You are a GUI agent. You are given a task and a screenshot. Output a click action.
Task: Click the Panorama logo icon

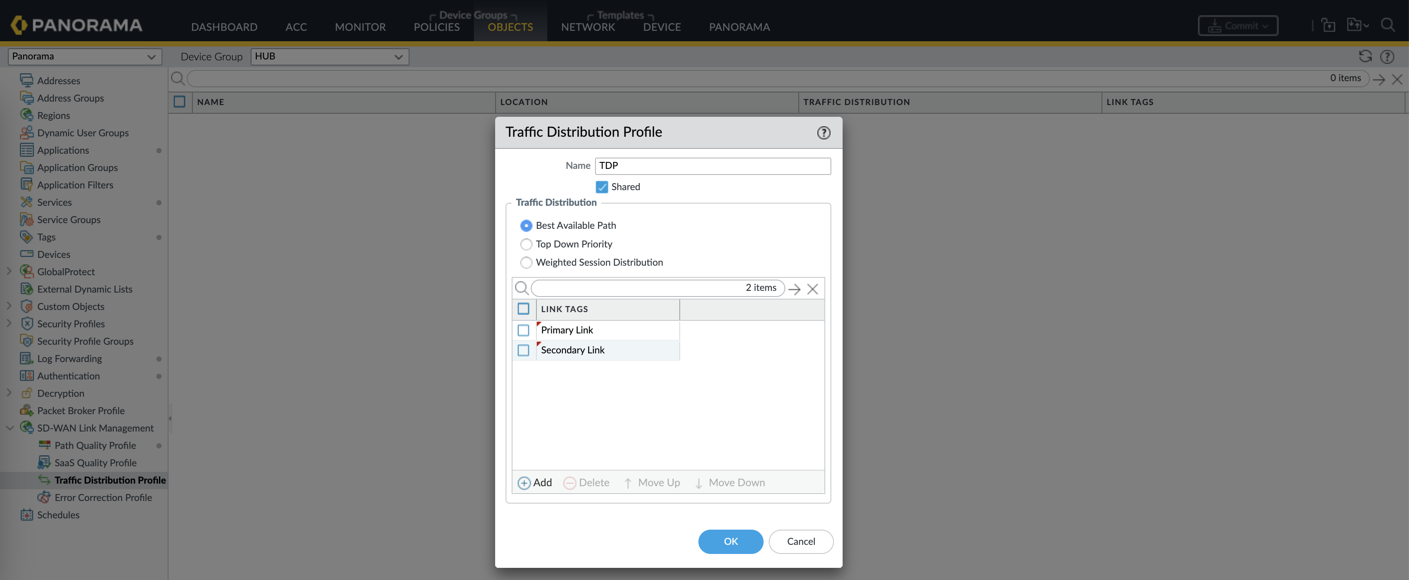19,25
